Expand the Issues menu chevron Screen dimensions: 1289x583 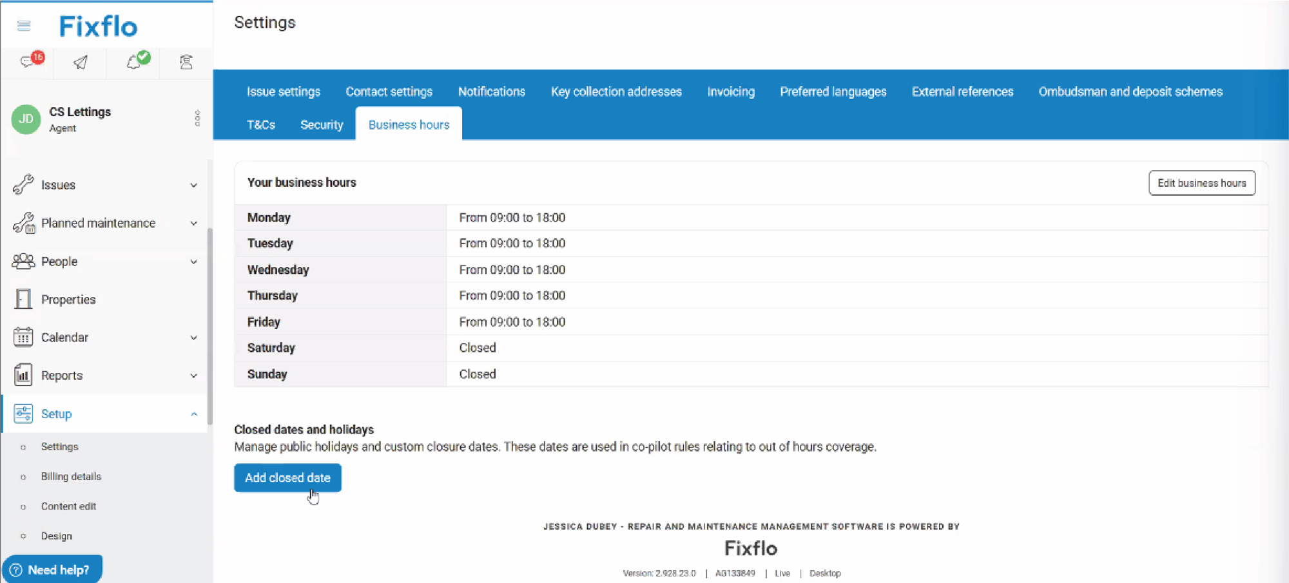[x=193, y=186]
